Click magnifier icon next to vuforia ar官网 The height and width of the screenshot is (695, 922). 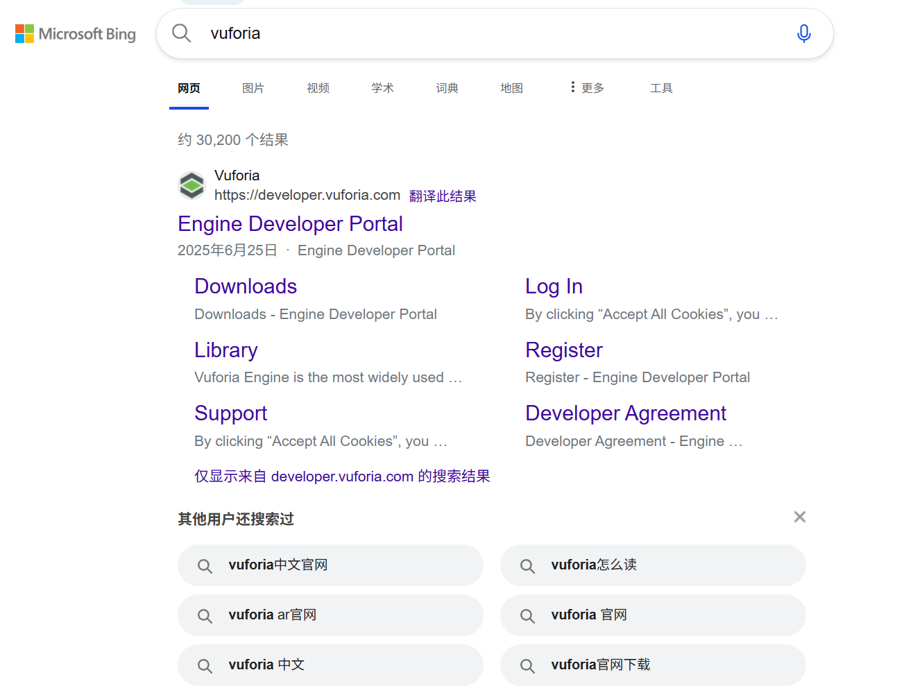click(205, 616)
